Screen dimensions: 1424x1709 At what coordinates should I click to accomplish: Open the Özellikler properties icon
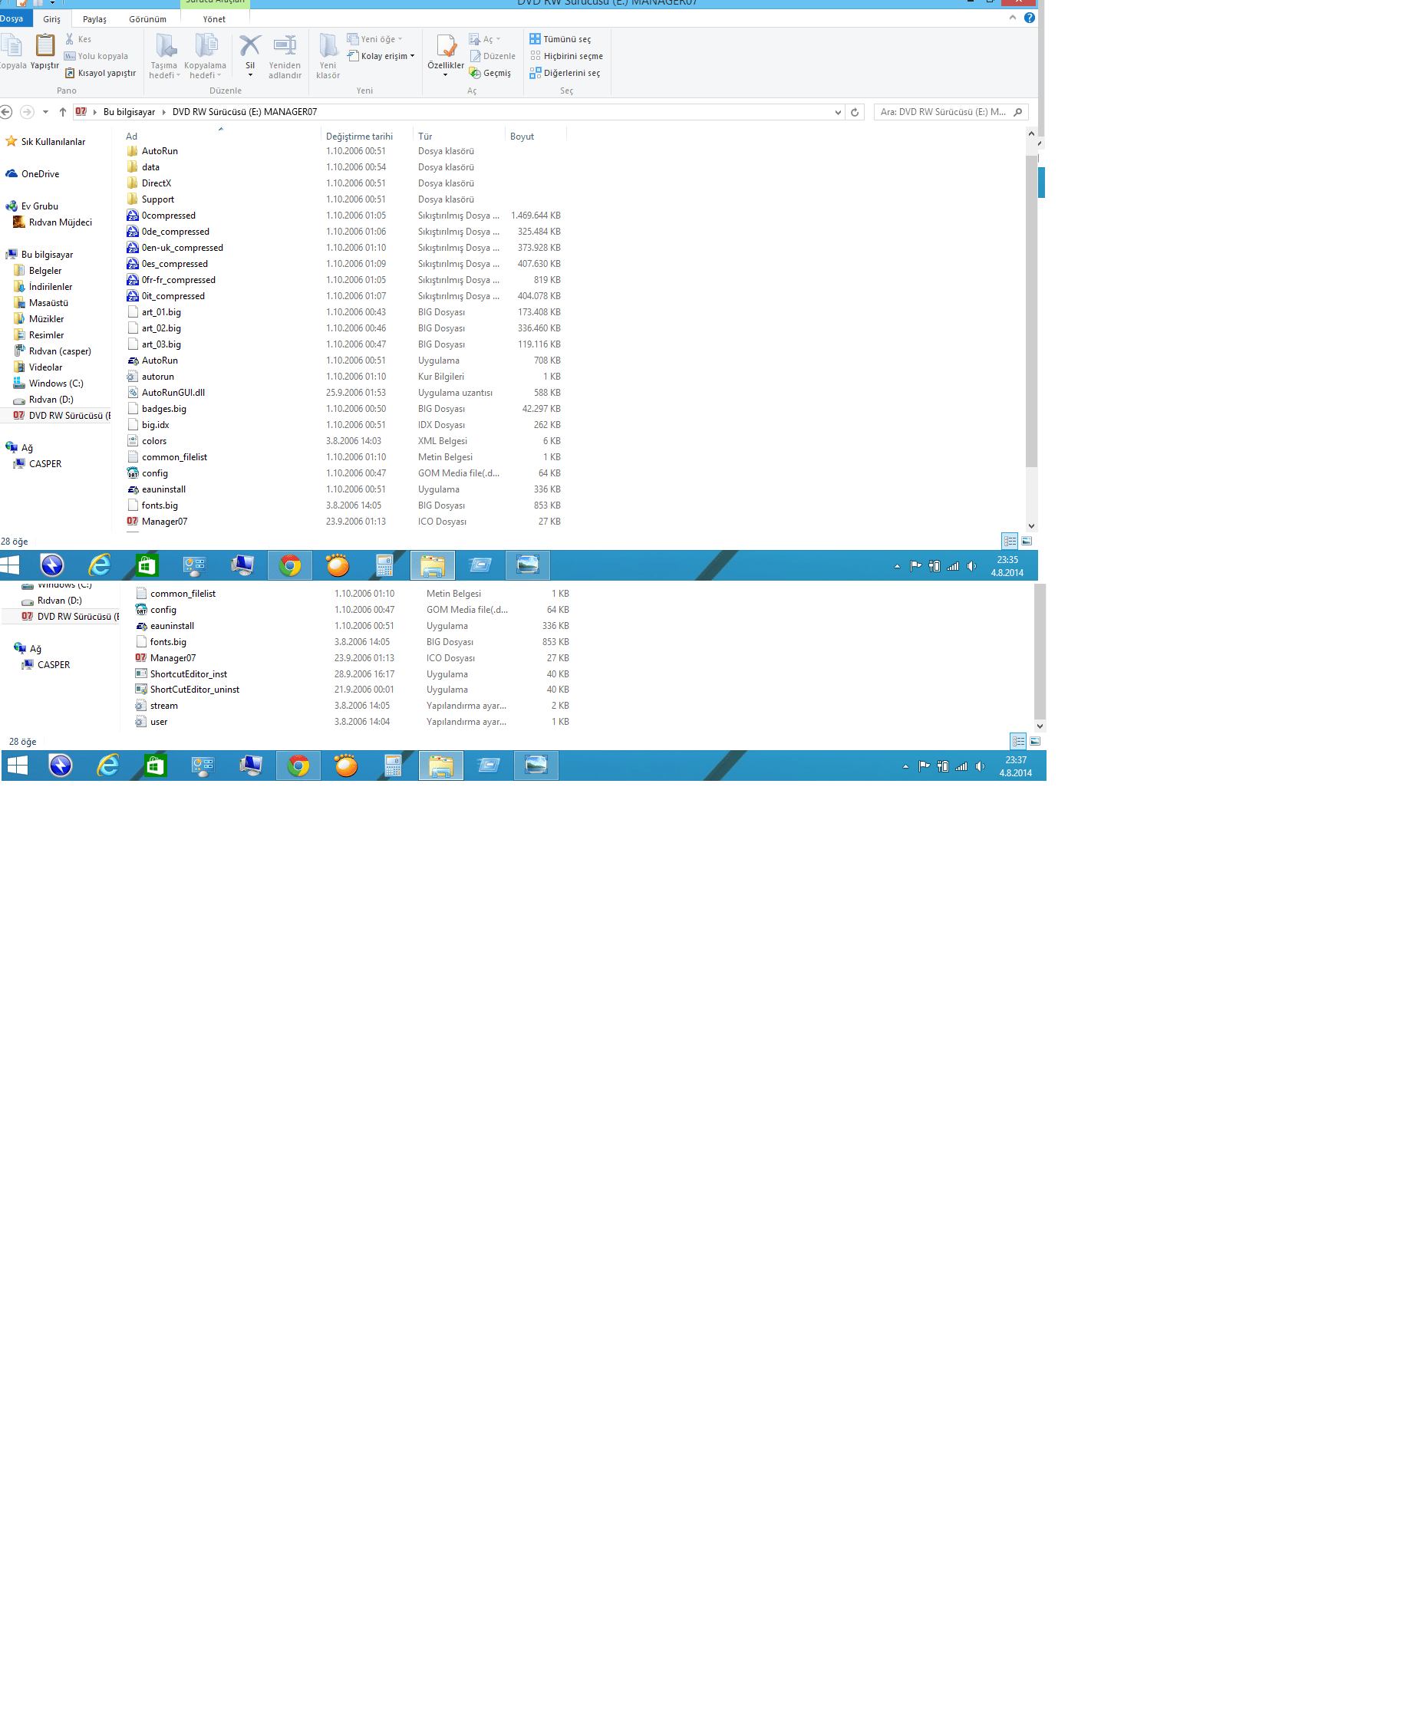point(447,45)
